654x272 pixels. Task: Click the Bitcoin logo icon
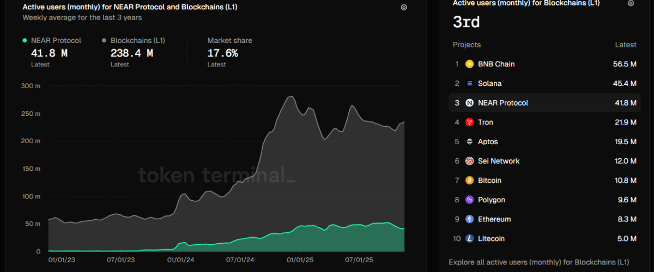click(469, 181)
